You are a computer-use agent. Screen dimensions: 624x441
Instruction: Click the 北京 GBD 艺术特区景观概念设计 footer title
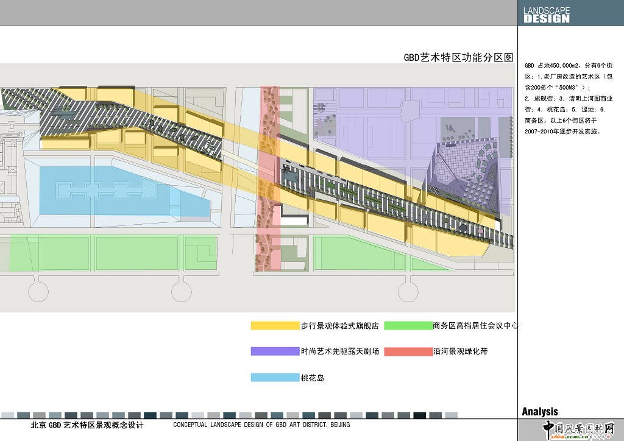(x=87, y=425)
